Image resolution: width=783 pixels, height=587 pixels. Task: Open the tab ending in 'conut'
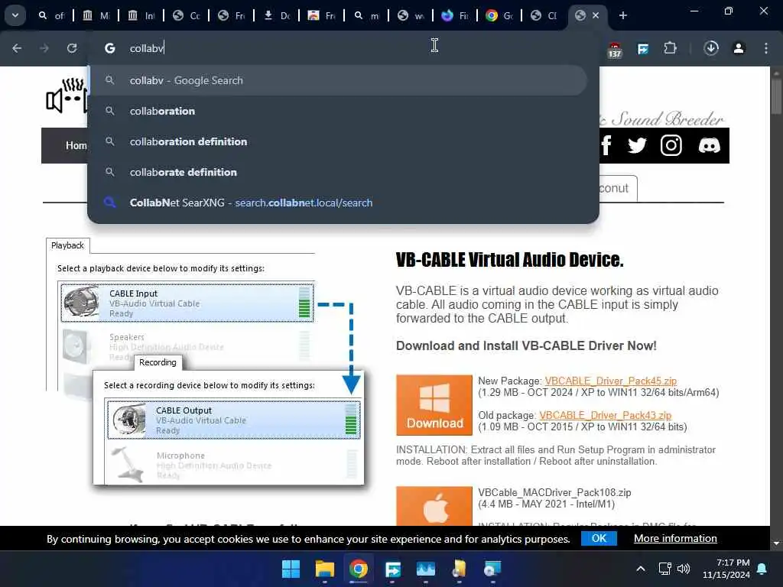[x=618, y=188]
